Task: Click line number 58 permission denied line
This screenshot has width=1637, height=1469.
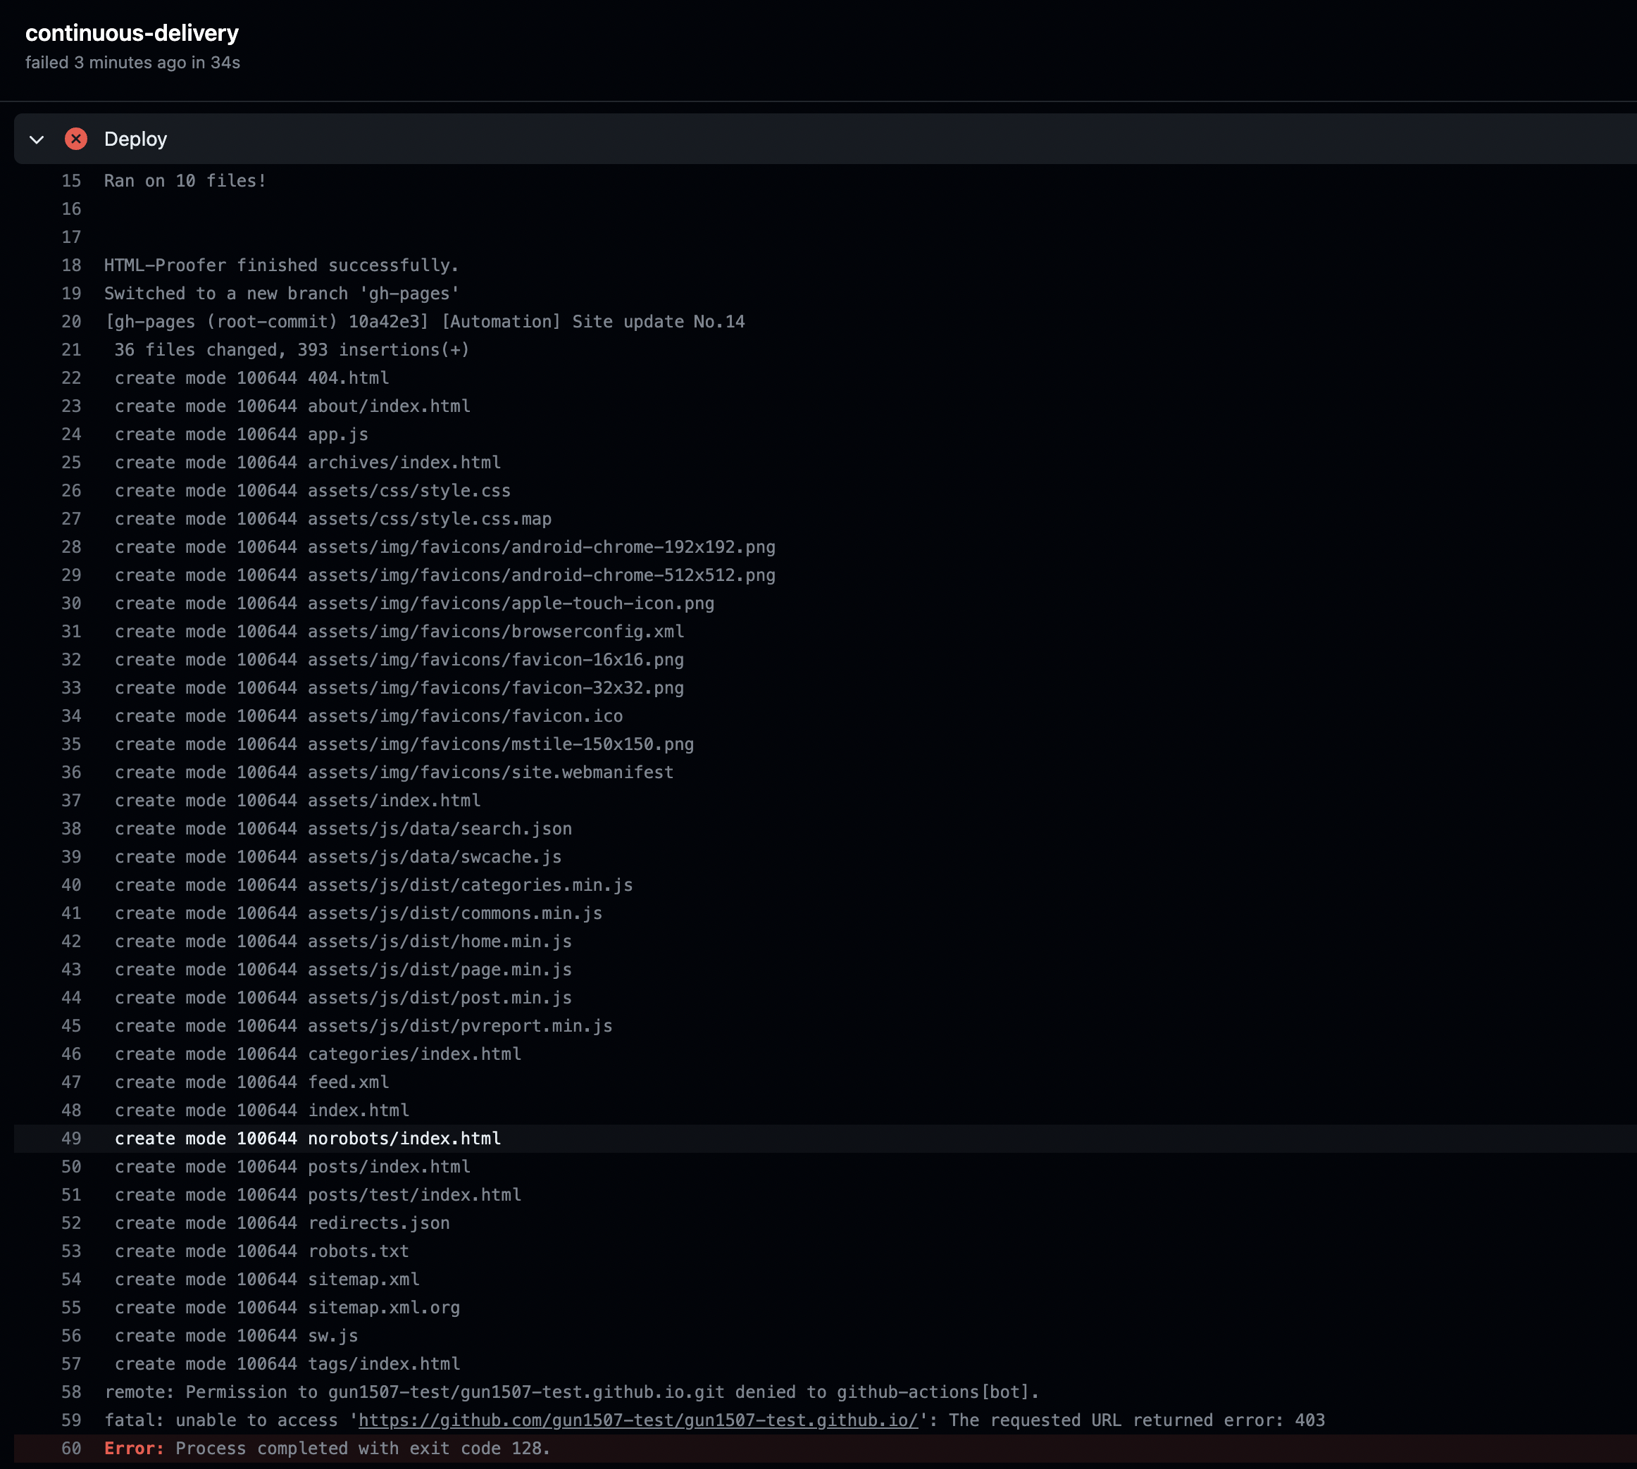Action: point(71,1392)
